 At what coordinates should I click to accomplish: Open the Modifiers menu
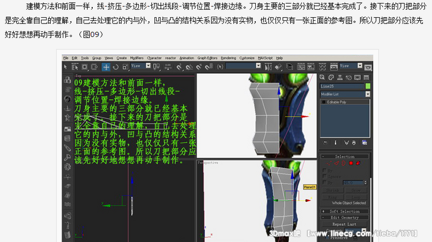[x=137, y=58]
